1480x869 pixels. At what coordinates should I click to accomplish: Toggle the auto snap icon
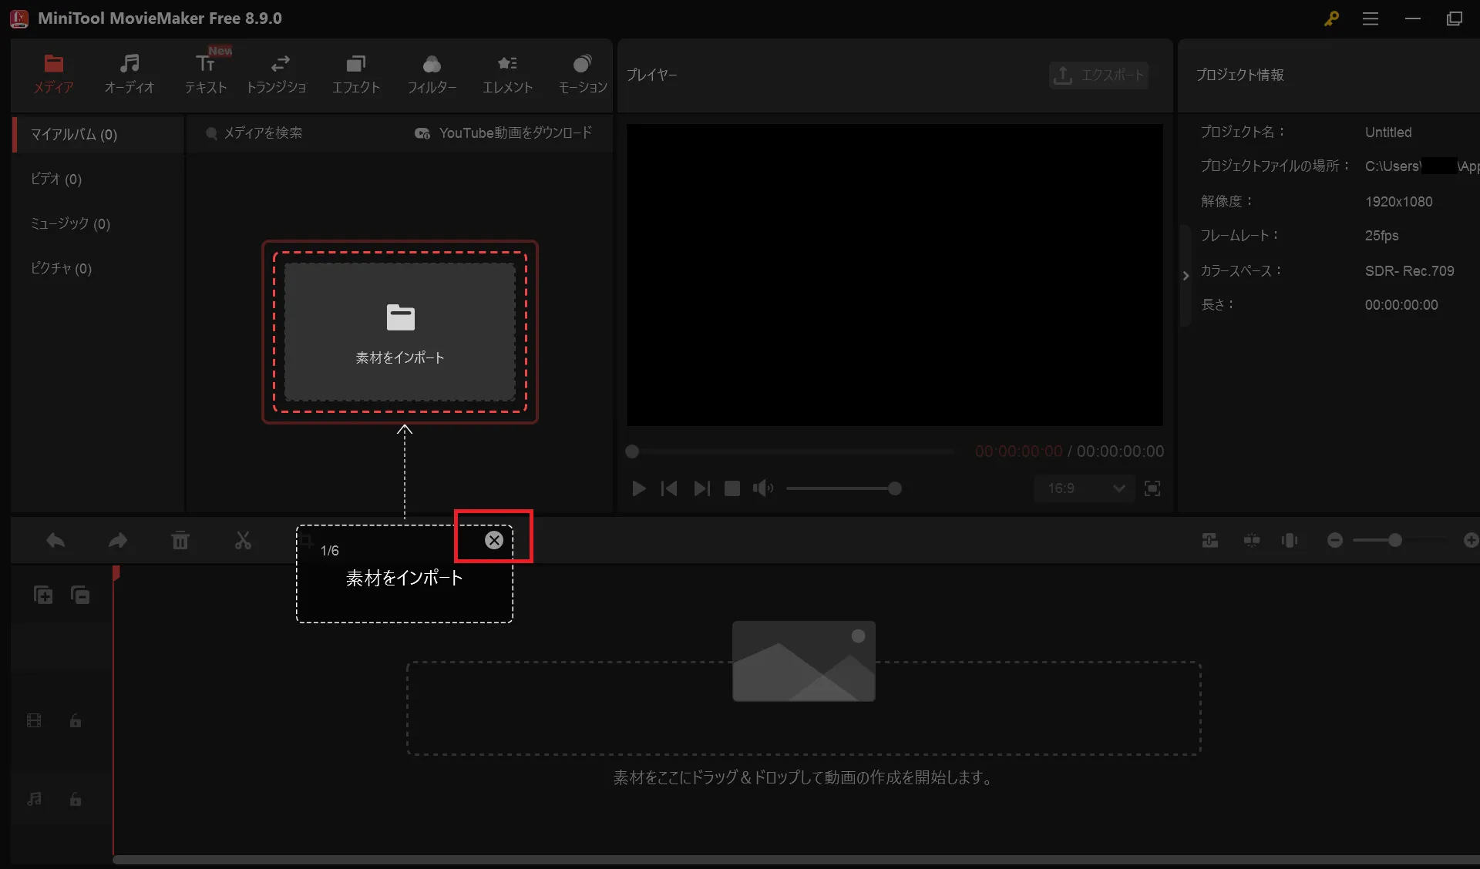pyautogui.click(x=1252, y=541)
